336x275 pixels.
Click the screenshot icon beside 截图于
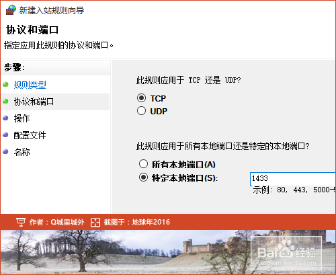point(95,223)
